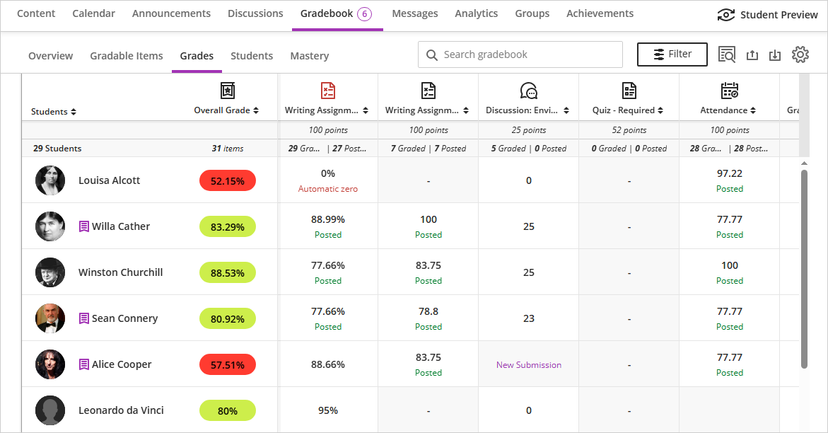
Task: Click the Discussion column speech bubble icon
Action: 528,91
